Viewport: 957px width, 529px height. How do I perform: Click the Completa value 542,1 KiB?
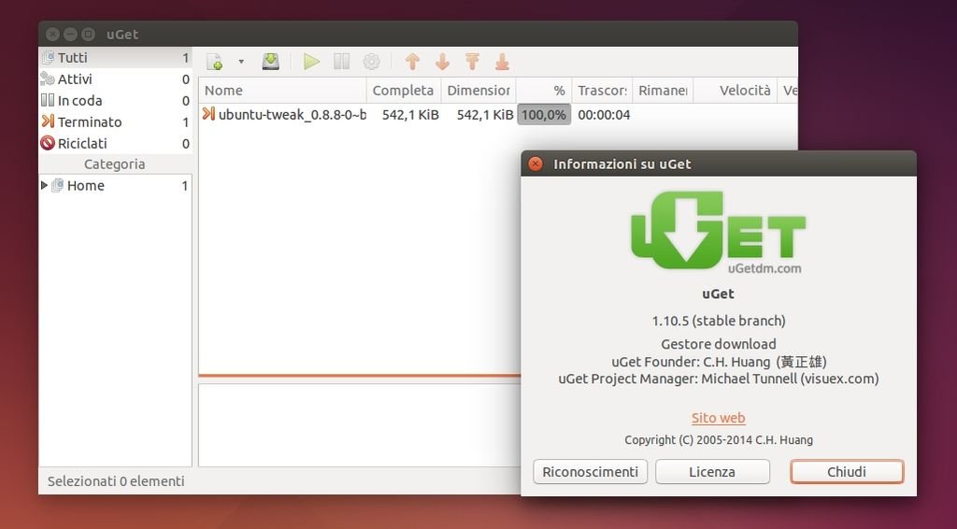pyautogui.click(x=410, y=115)
